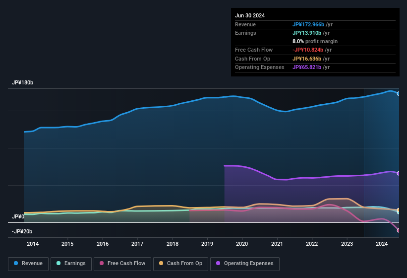This screenshot has height=278, width=407.
Task: Toggle Cash From Op legend item
Action: pos(180,264)
